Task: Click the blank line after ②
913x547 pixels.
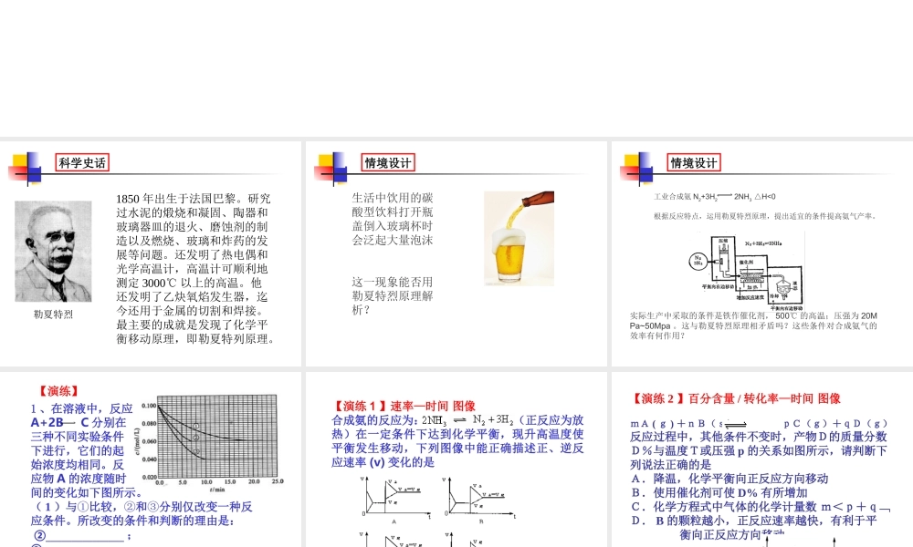Action: [x=85, y=536]
